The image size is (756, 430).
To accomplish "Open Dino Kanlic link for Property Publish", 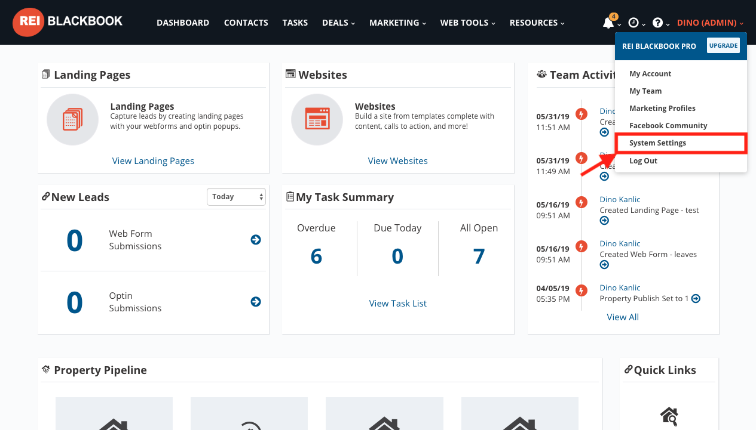I will pyautogui.click(x=620, y=287).
